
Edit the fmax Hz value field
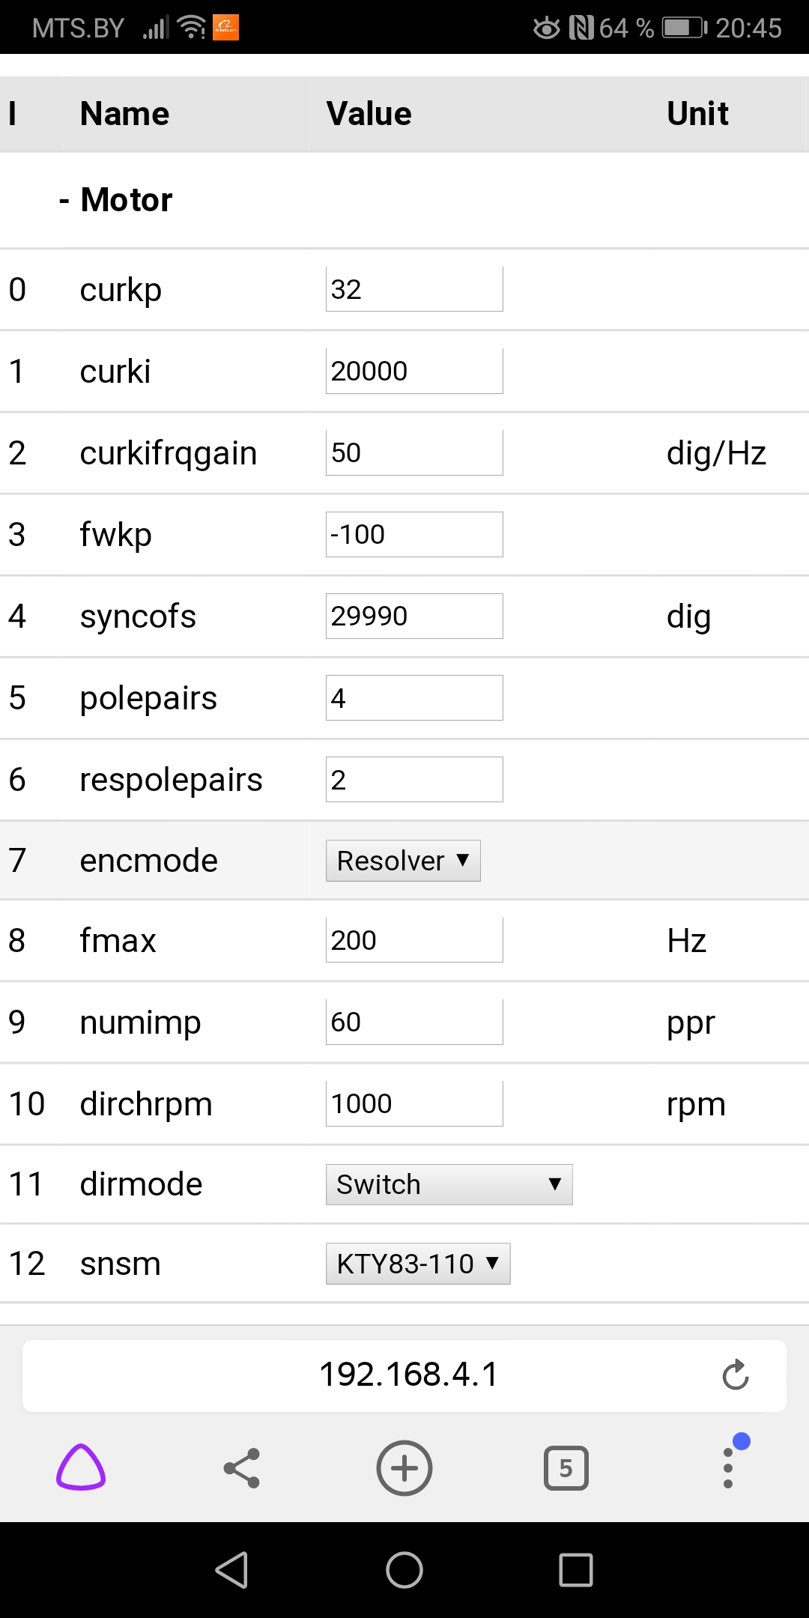pos(414,940)
